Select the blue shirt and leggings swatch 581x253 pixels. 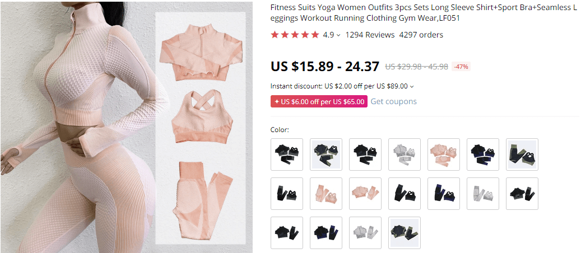pyautogui.click(x=326, y=233)
